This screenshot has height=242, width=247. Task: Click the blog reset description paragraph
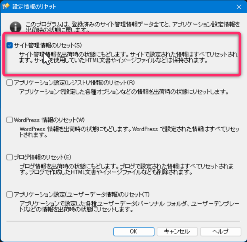tap(126, 169)
